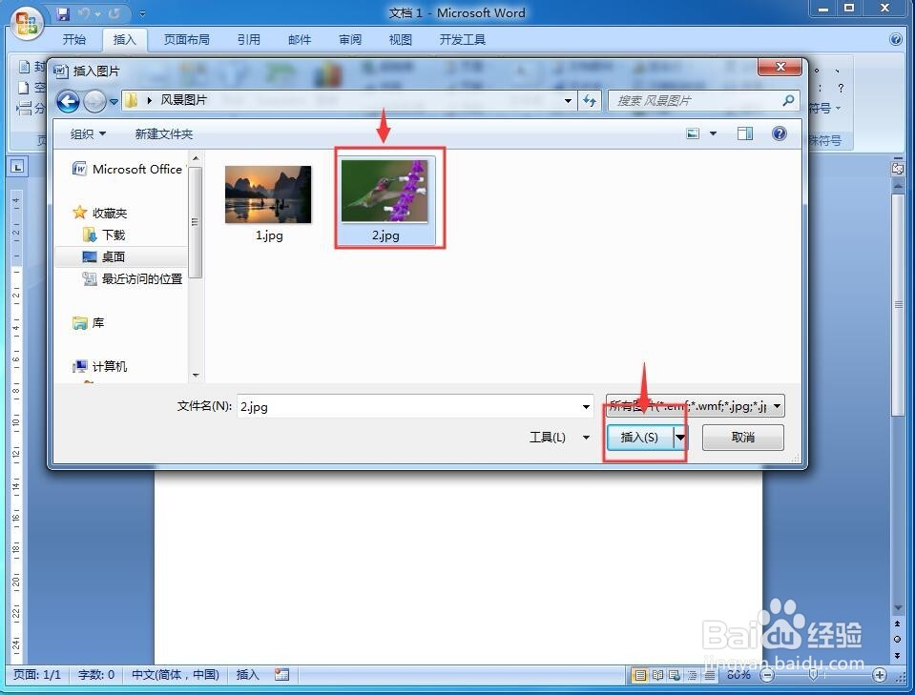Click the navigation pane scroll up arrow
Viewport: 915px width, 695px height.
[196, 158]
